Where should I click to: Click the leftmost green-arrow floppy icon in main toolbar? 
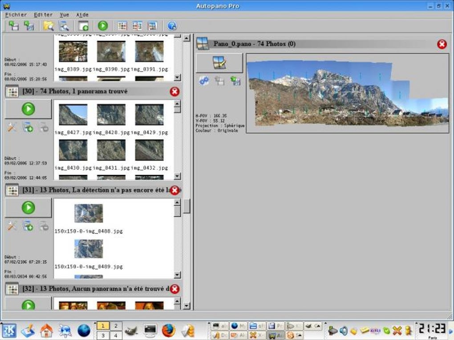point(13,26)
